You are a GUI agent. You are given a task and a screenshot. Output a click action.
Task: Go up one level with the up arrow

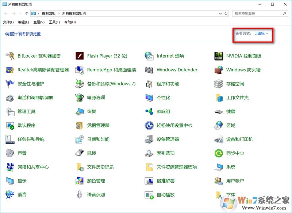point(27,13)
